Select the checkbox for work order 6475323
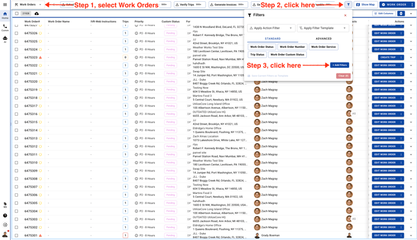417x240 pixels. click(x=16, y=57)
